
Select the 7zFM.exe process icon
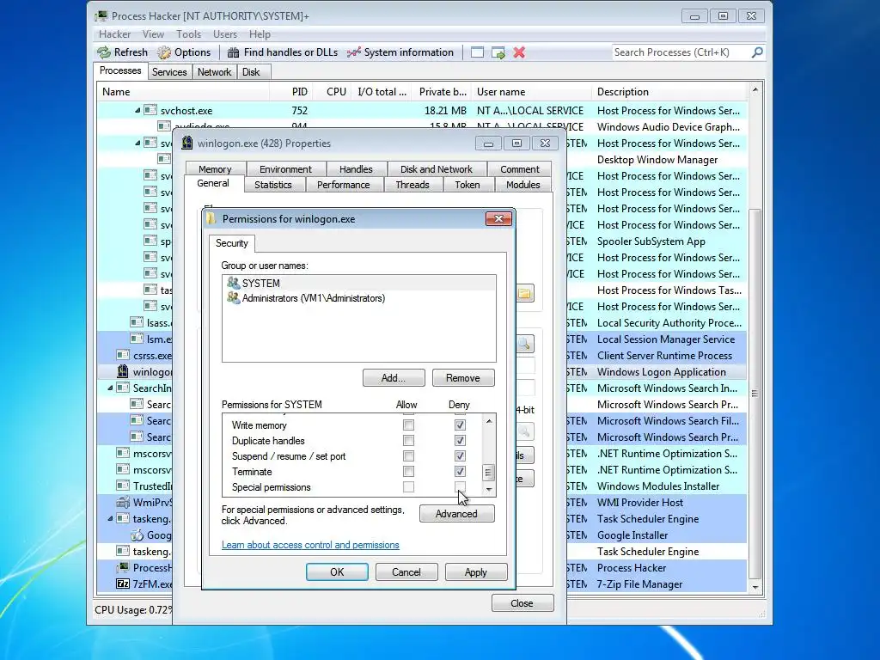pos(122,584)
